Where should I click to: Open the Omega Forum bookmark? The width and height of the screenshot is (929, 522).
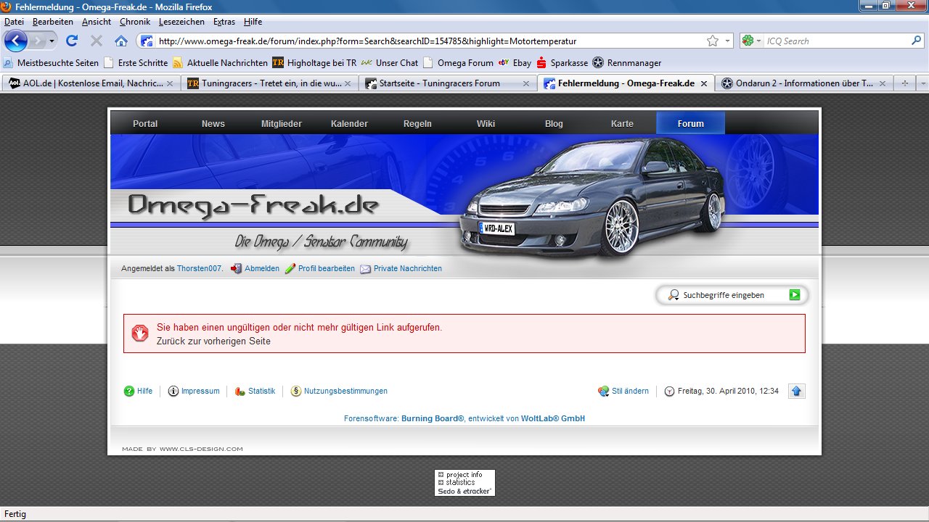[464, 63]
